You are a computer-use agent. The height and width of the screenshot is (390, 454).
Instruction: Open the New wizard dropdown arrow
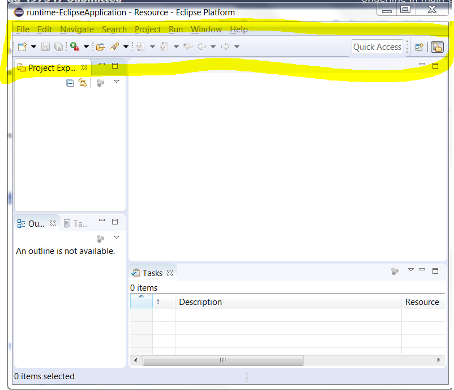pyautogui.click(x=33, y=46)
